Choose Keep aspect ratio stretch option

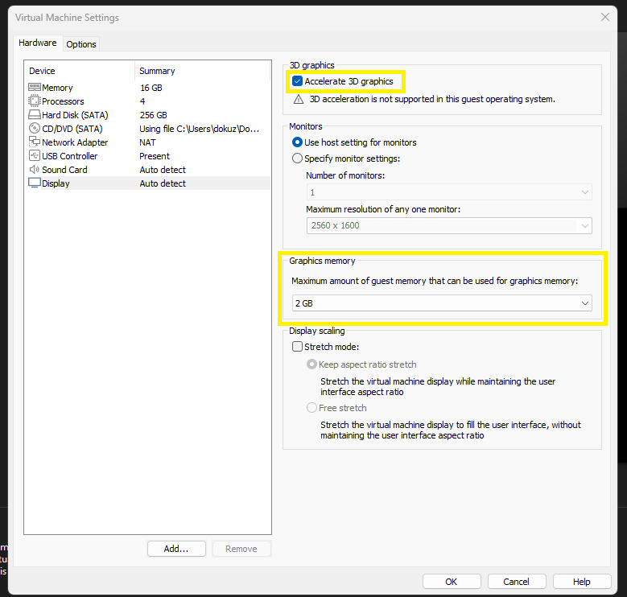311,364
